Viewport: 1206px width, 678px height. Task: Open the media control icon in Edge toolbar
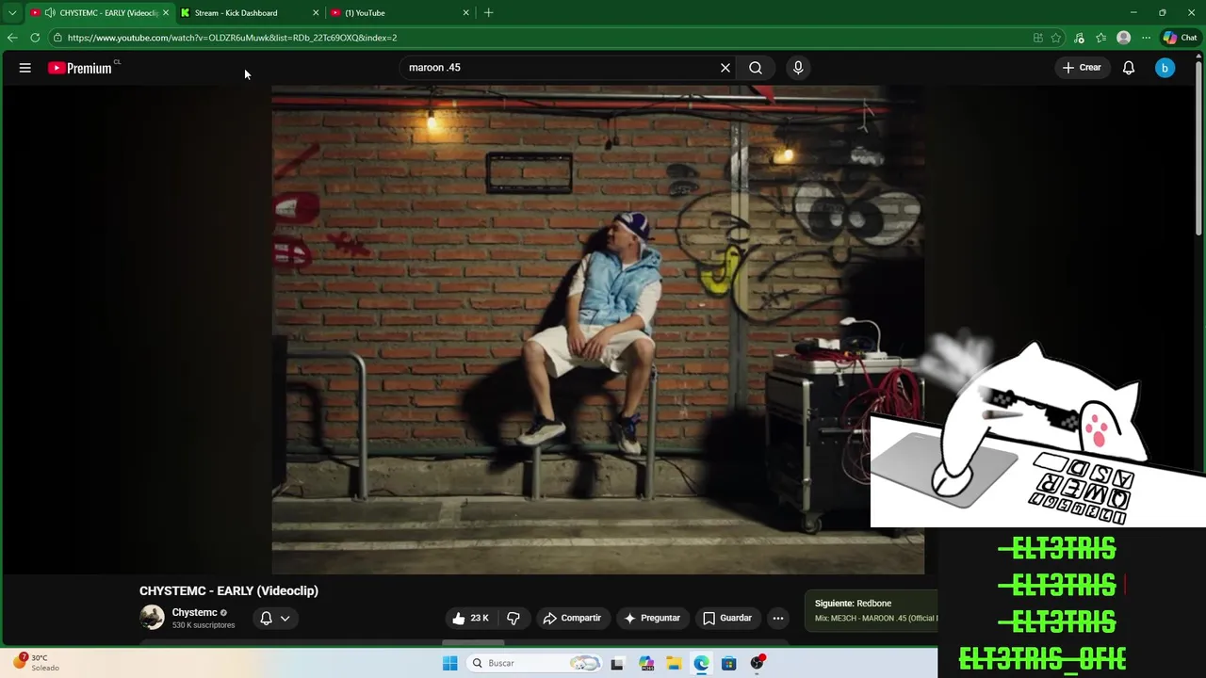coord(1079,38)
